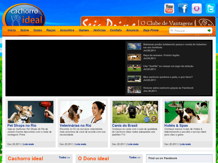The image size is (218, 163).
Task: Click the Procurar search field
Action: click(190, 31)
